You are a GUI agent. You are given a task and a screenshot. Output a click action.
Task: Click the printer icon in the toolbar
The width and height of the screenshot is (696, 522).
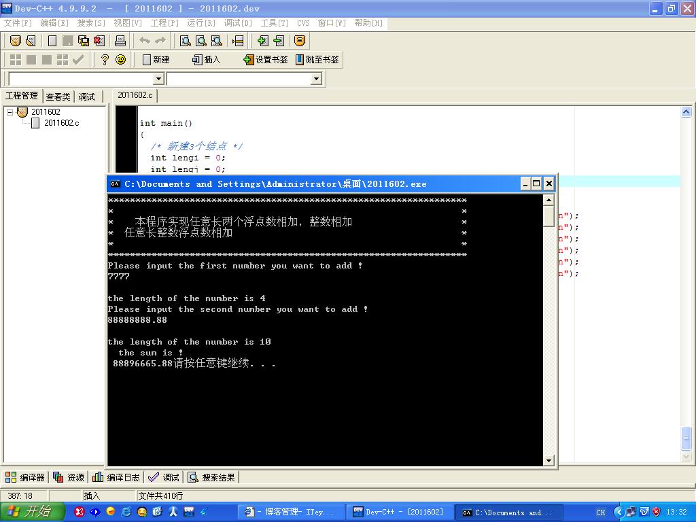(x=120, y=41)
